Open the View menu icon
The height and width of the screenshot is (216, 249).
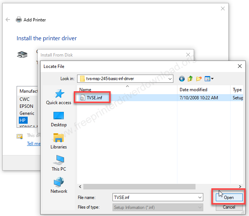209,79
